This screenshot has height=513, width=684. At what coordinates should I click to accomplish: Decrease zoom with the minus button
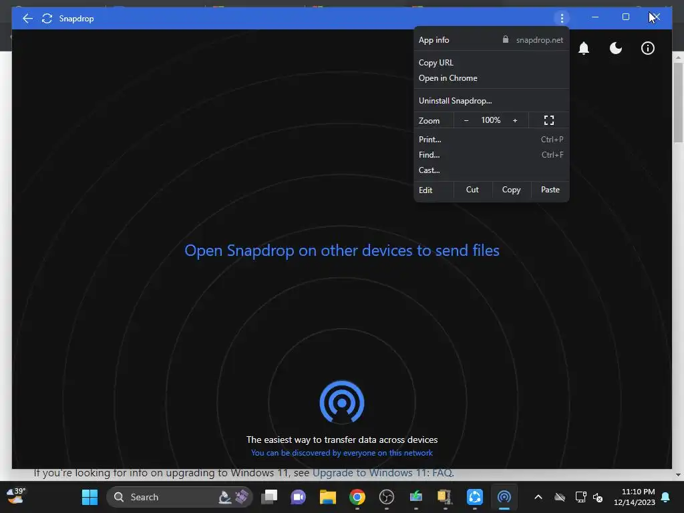click(x=466, y=120)
